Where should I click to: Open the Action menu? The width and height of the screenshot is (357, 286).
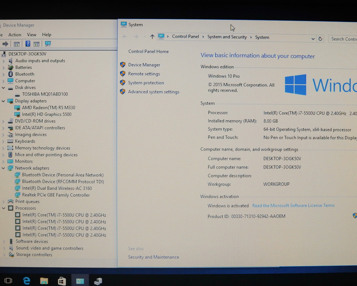point(15,35)
